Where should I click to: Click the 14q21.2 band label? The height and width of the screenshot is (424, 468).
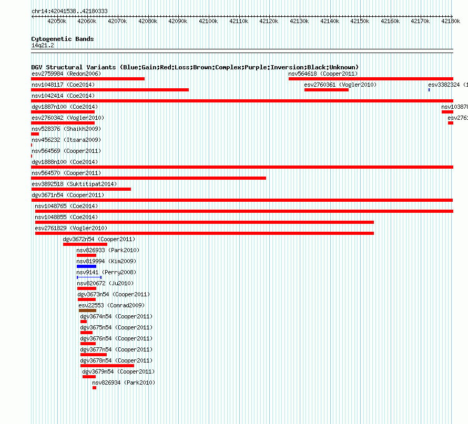tap(43, 45)
